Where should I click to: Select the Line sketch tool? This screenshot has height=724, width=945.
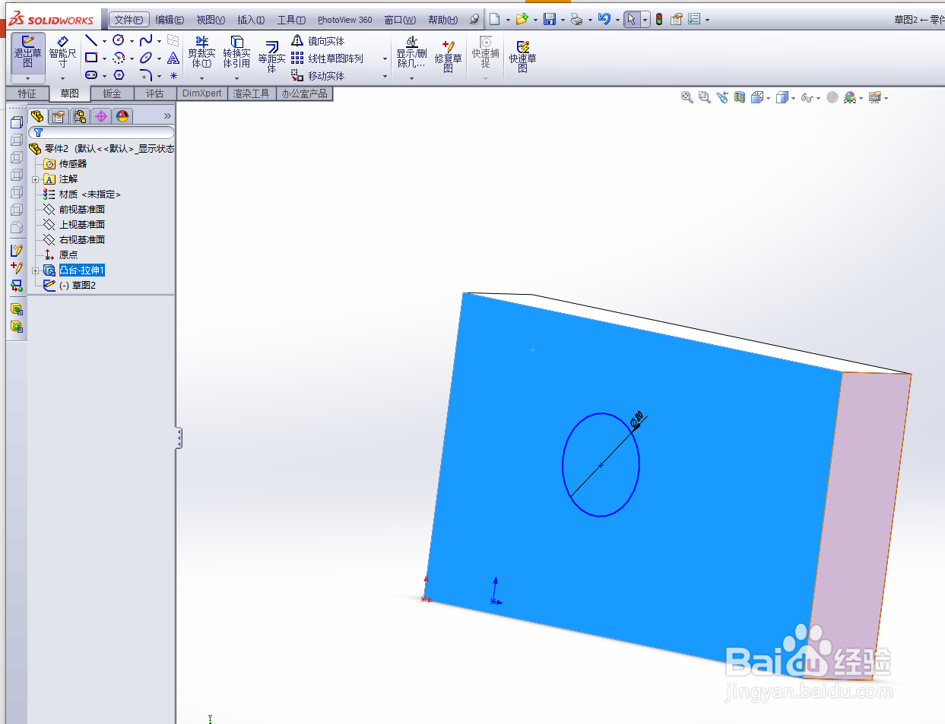tap(91, 40)
